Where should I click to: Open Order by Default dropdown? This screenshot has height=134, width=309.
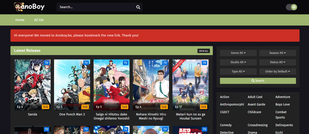point(278,72)
